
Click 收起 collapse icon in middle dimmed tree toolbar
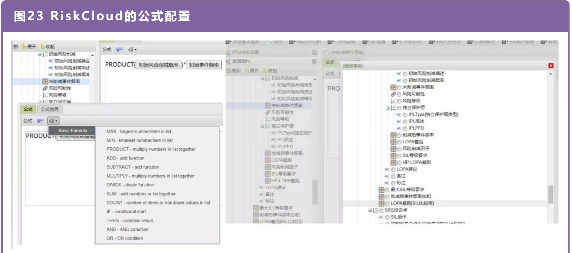265,71
